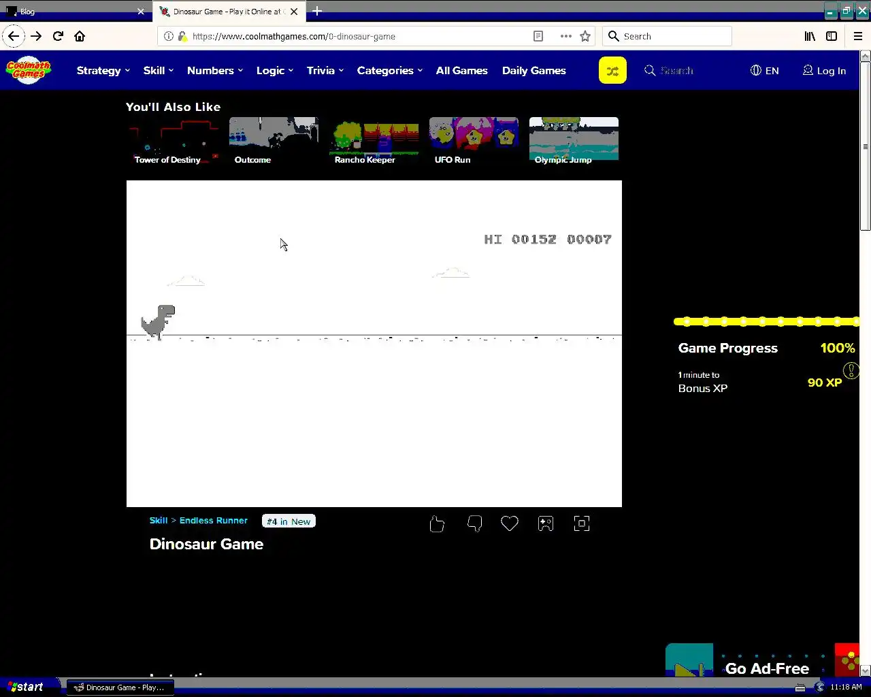
Task: Open the Windows start button
Action: point(29,687)
